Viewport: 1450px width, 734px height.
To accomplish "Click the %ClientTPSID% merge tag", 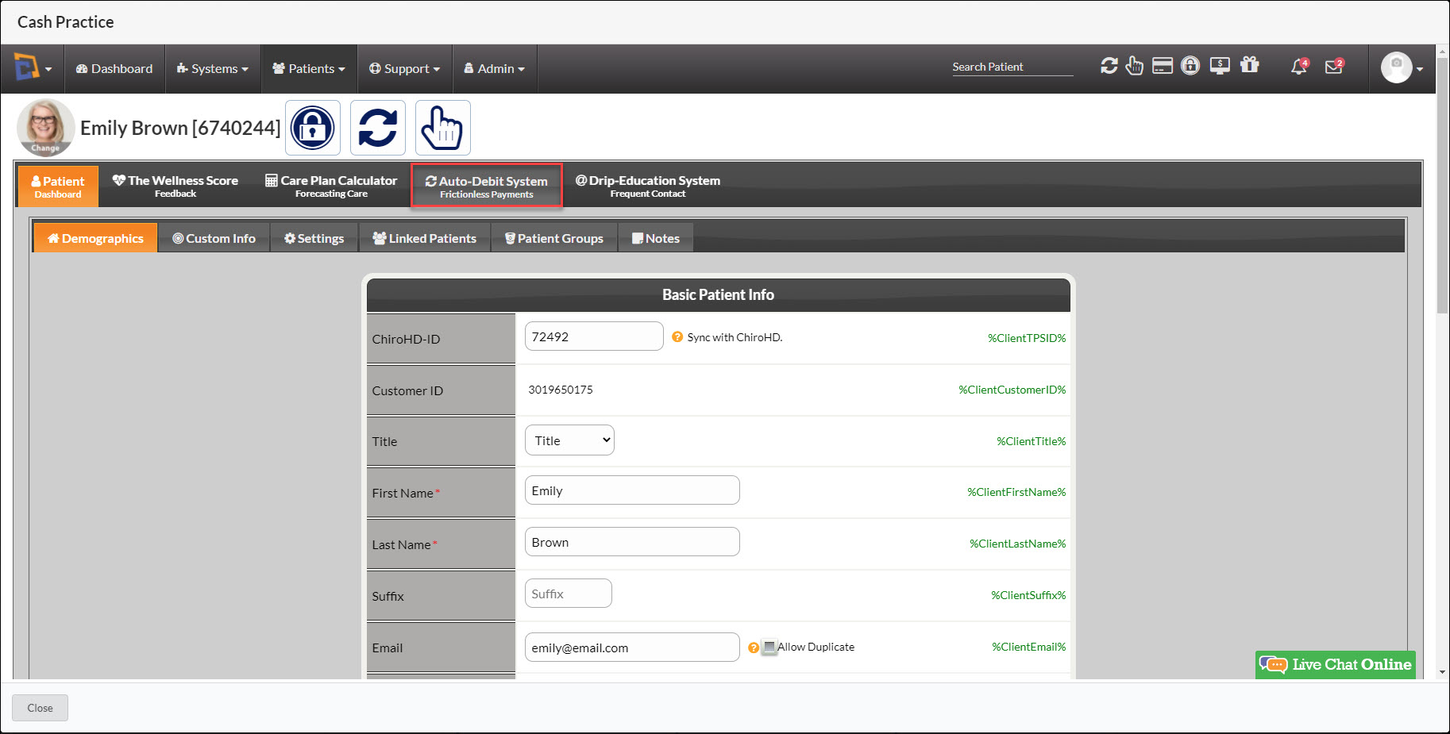I will coord(1027,338).
